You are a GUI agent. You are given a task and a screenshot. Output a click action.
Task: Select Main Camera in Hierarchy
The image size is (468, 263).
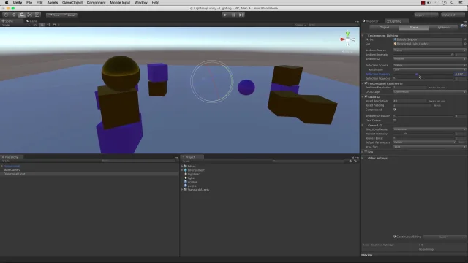click(x=12, y=170)
